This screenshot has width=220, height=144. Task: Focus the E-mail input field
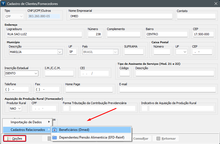[167, 90]
